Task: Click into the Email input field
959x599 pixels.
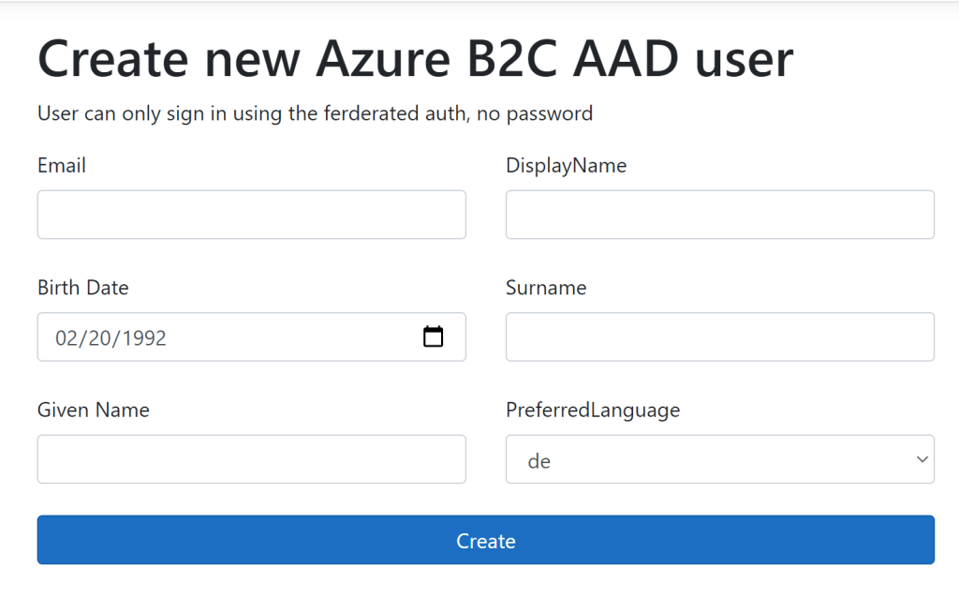Action: point(251,215)
